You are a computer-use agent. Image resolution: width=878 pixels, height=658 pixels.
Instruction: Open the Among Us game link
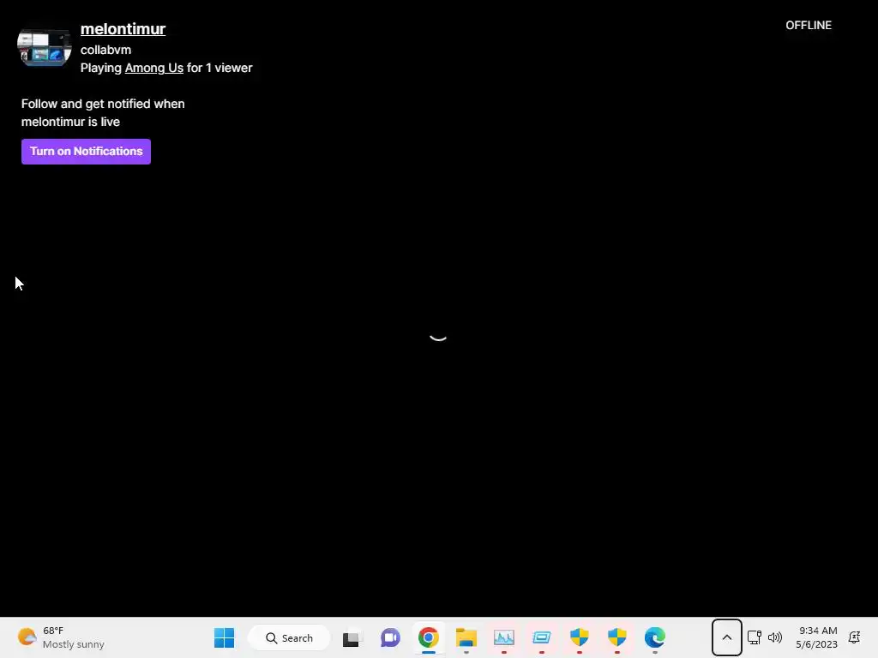(154, 68)
